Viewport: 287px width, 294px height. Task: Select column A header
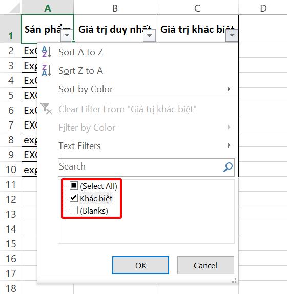[x=48, y=8]
